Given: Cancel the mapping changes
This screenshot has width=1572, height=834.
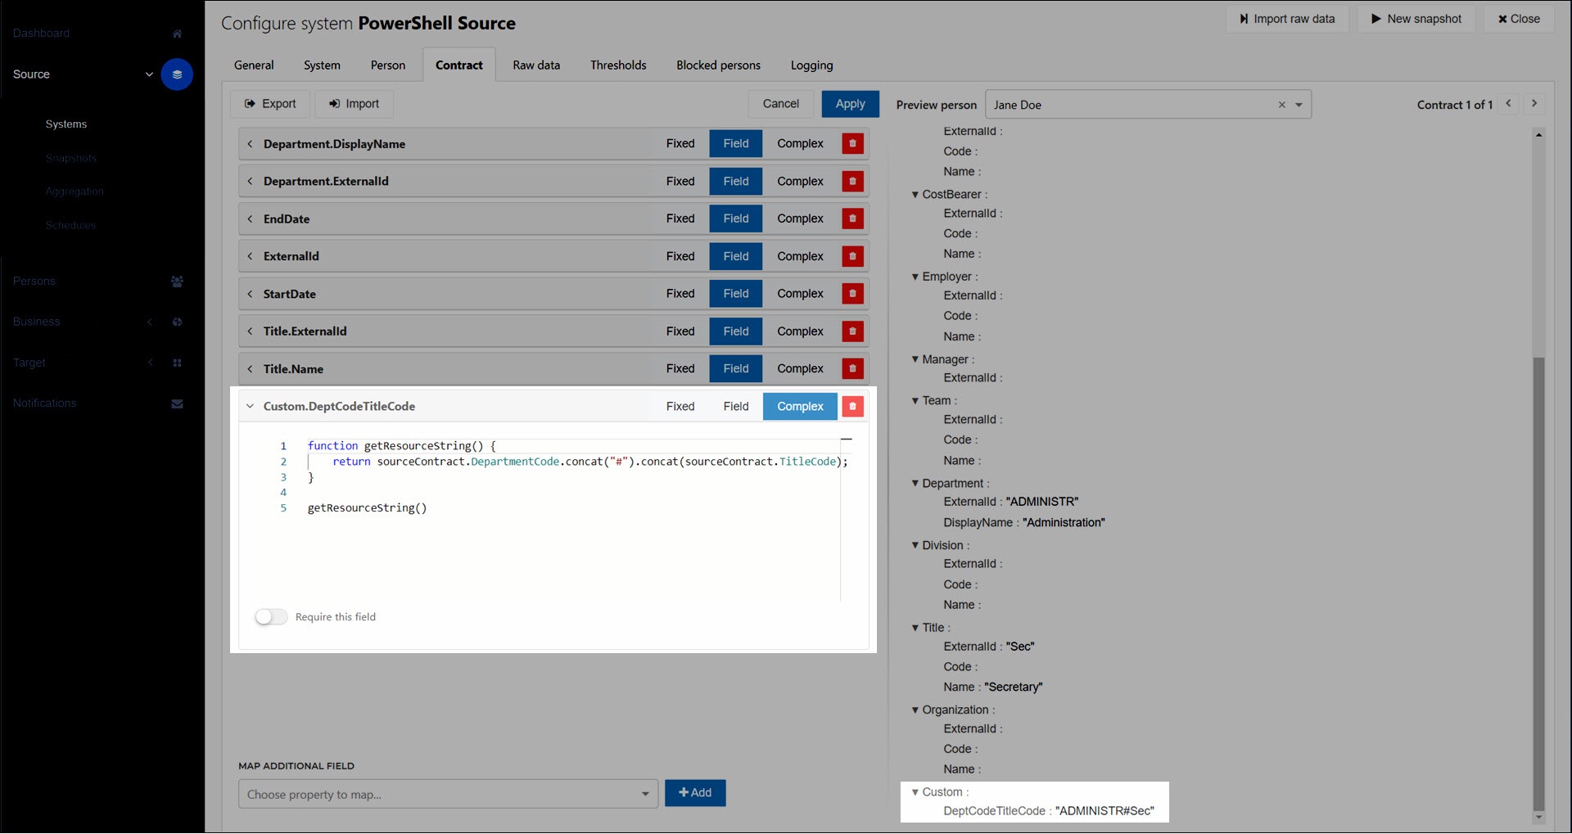Looking at the screenshot, I should pyautogui.click(x=780, y=104).
